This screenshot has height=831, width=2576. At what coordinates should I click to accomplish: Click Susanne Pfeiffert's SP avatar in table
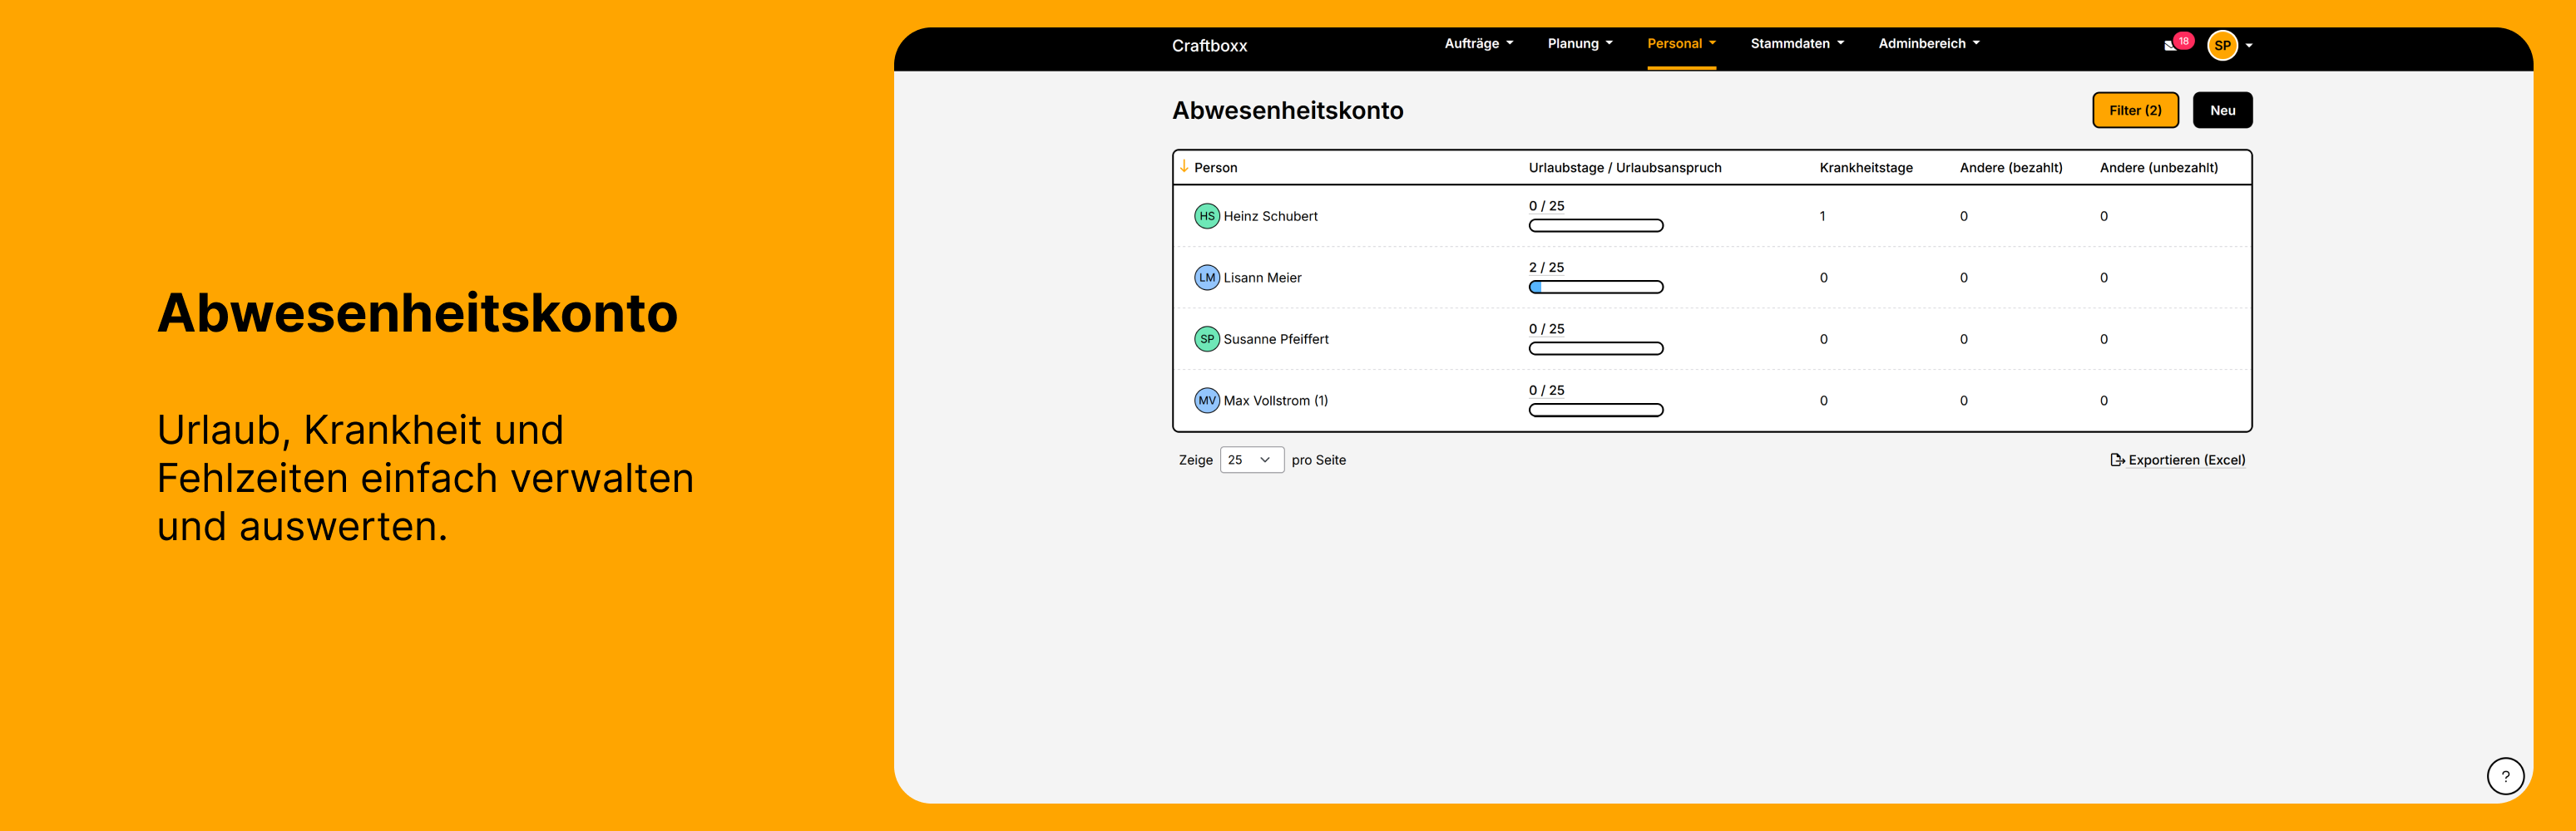1206,338
